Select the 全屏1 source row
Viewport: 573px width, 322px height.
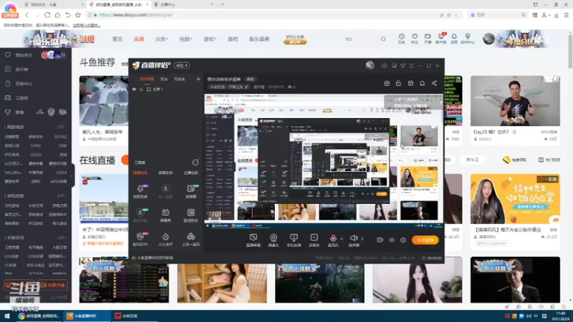[166, 89]
